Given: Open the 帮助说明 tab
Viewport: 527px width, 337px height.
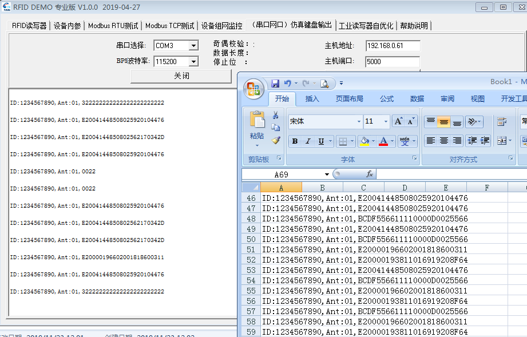Looking at the screenshot, I should (x=414, y=26).
